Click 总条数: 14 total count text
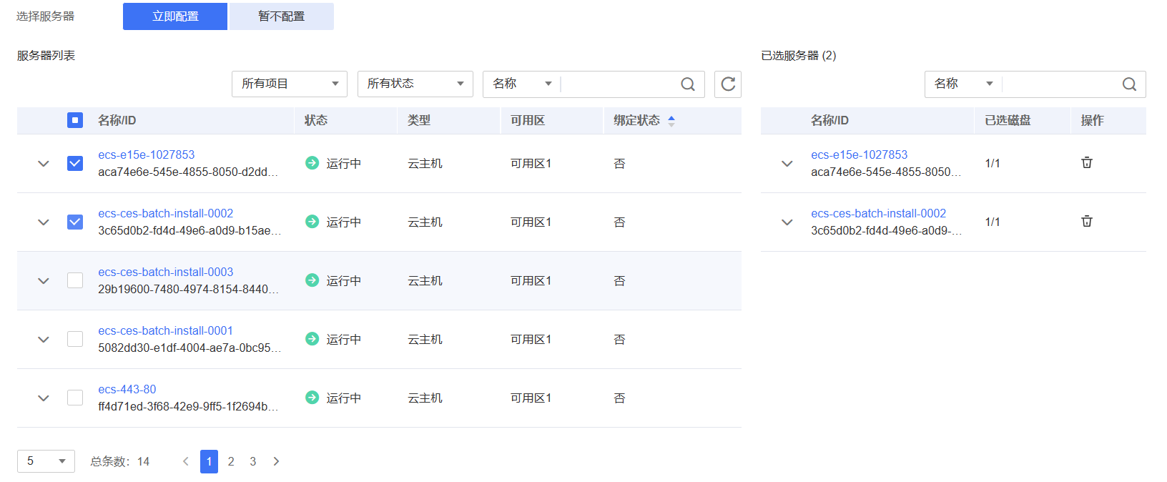The height and width of the screenshot is (482, 1167). 120,461
